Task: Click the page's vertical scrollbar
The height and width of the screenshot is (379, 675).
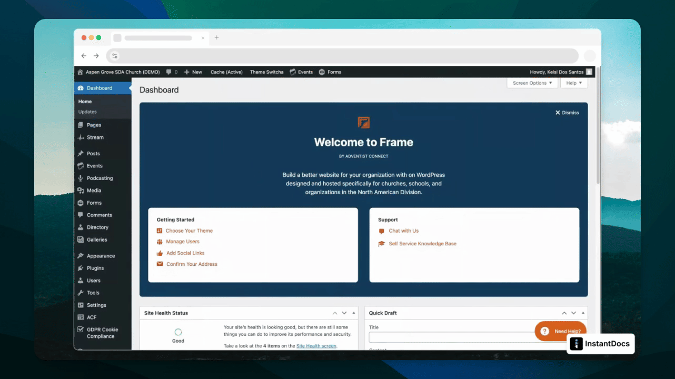Action: point(599,126)
